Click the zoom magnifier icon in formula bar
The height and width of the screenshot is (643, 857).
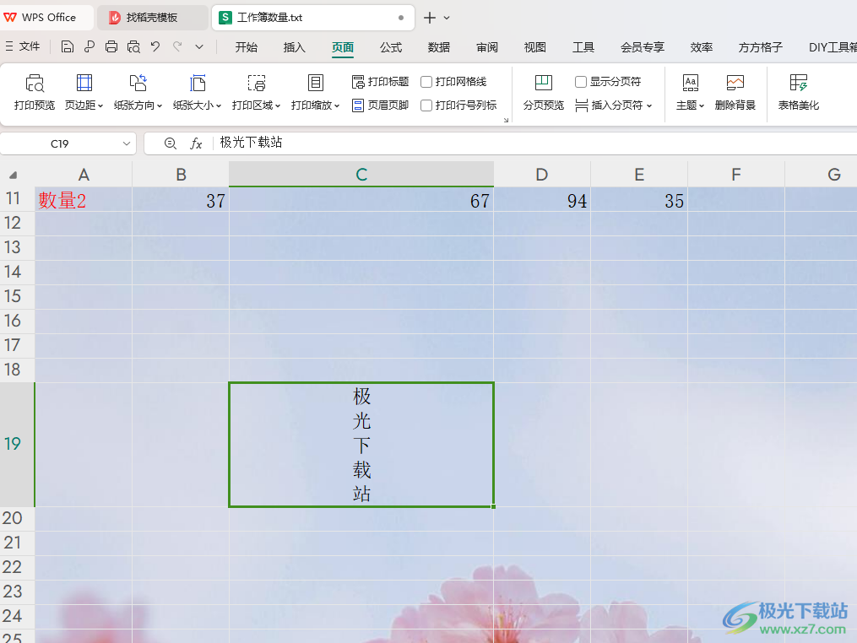tap(170, 143)
